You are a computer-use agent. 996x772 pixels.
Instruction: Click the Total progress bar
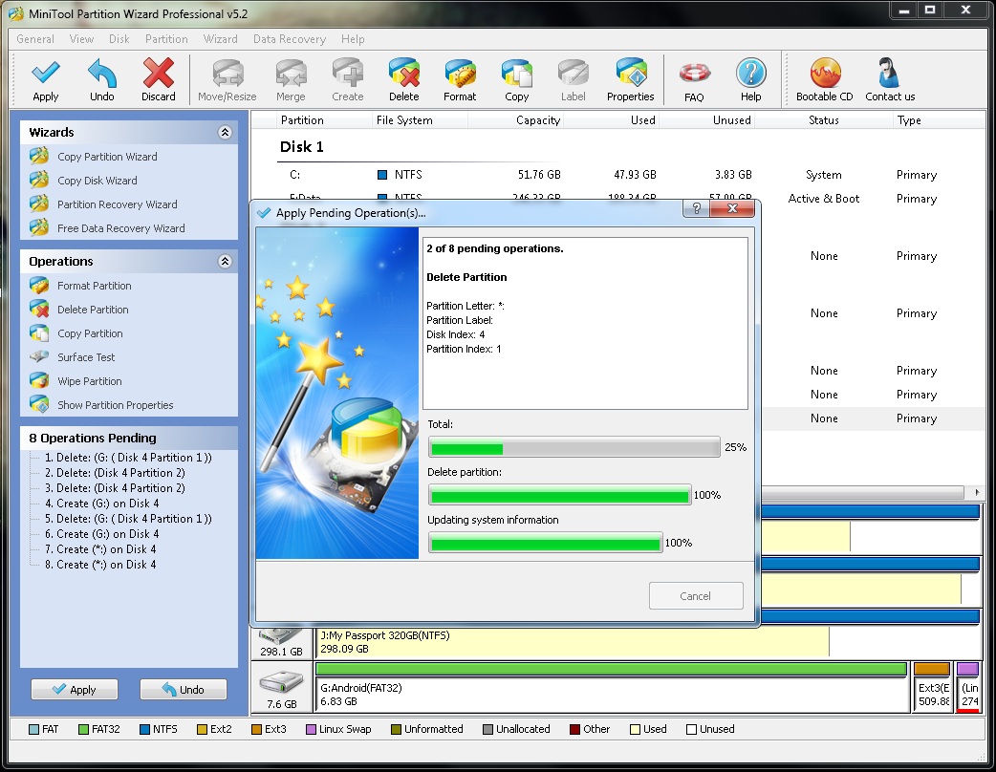click(574, 447)
